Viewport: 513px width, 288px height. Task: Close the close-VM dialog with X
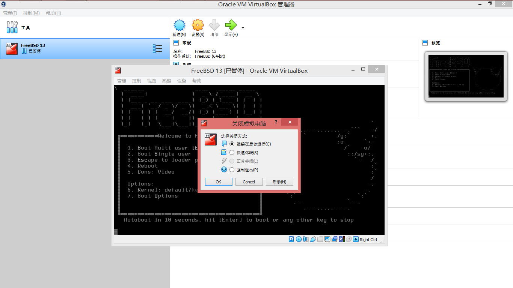[290, 122]
